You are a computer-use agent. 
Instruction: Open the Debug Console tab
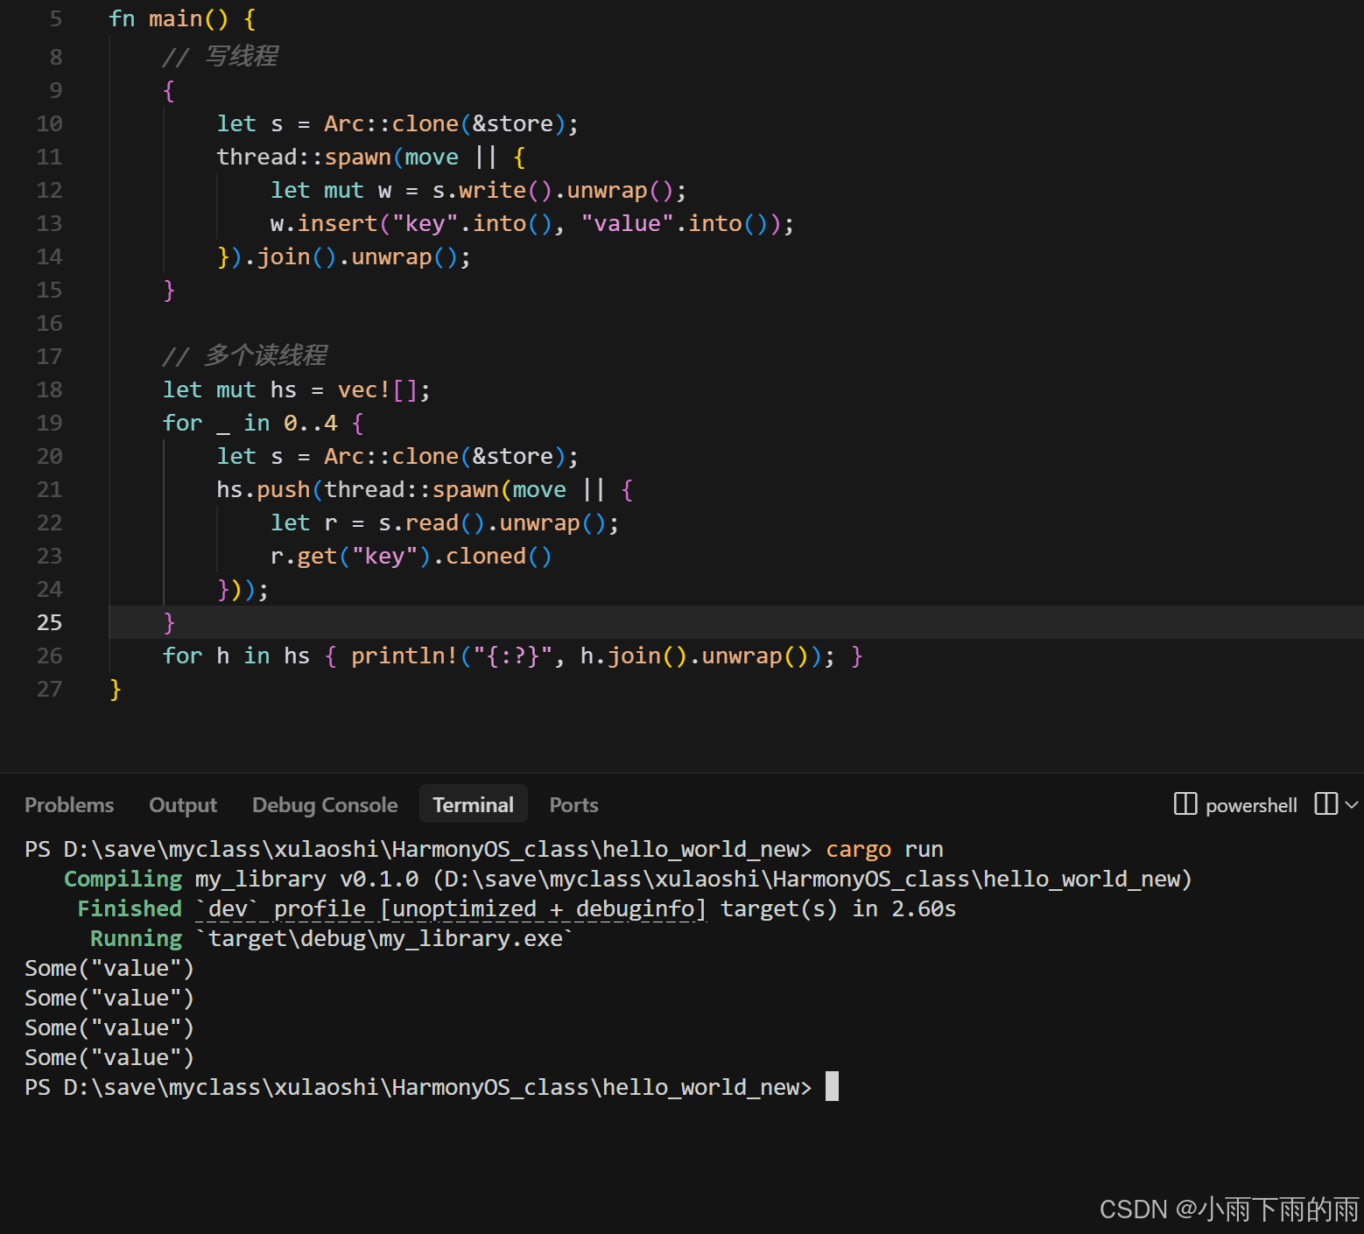pos(325,804)
